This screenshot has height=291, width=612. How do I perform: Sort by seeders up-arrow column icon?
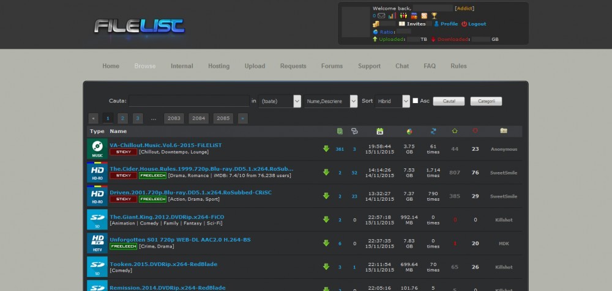coord(454,131)
